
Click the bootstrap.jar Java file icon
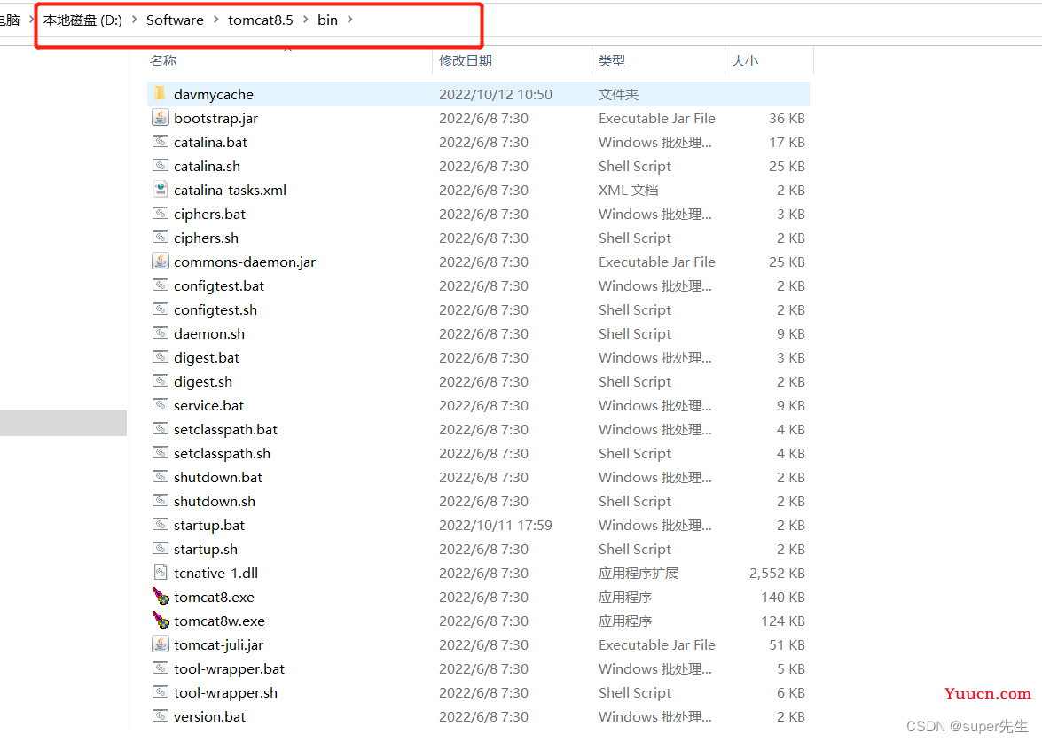pyautogui.click(x=161, y=118)
